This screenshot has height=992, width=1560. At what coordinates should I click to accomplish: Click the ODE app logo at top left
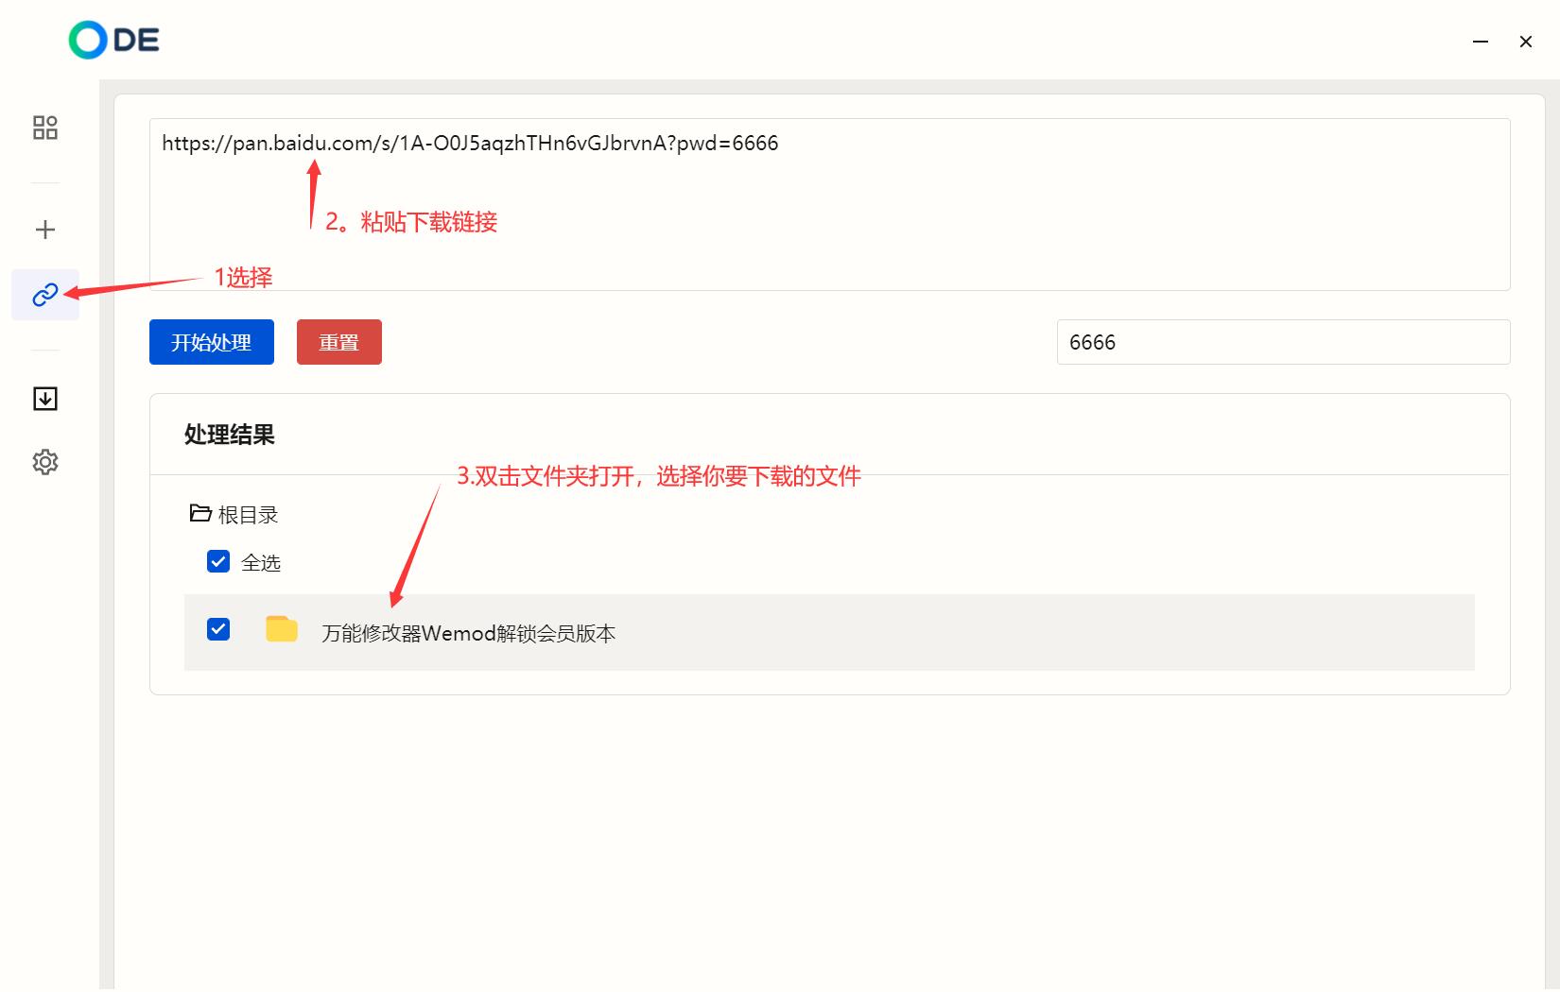(x=113, y=40)
